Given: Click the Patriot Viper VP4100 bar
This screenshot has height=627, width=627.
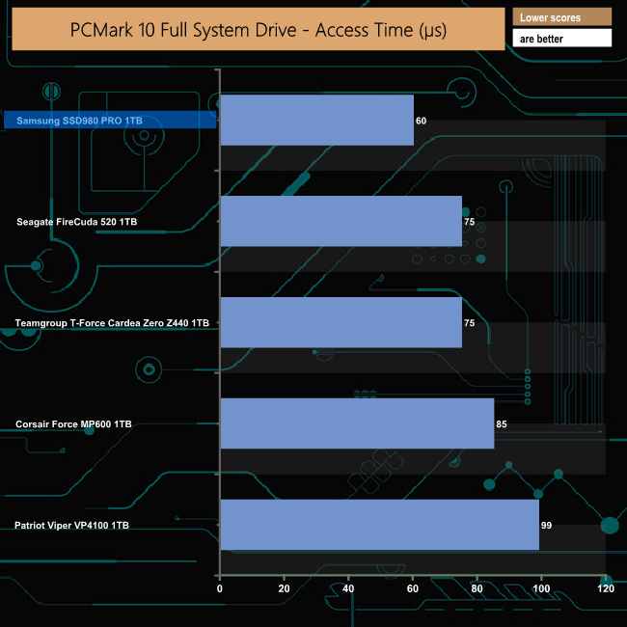Looking at the screenshot, I should tap(380, 525).
